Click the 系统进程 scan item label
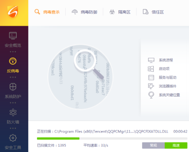This screenshot has width=189, height=152. coord(166,60)
